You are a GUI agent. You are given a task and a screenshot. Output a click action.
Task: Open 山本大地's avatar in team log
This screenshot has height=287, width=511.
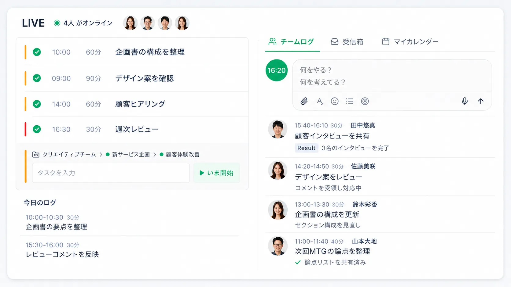tap(278, 246)
